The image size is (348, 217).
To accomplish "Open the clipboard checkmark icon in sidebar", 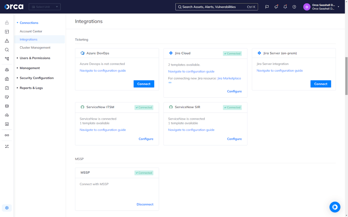I will [7, 88].
